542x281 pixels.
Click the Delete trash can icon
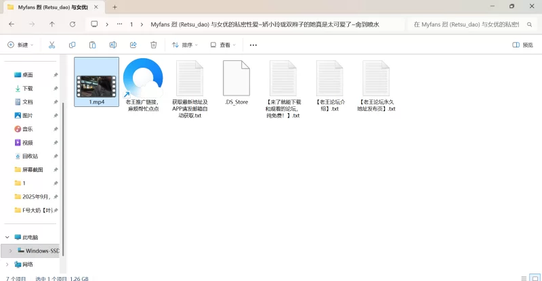[153, 45]
